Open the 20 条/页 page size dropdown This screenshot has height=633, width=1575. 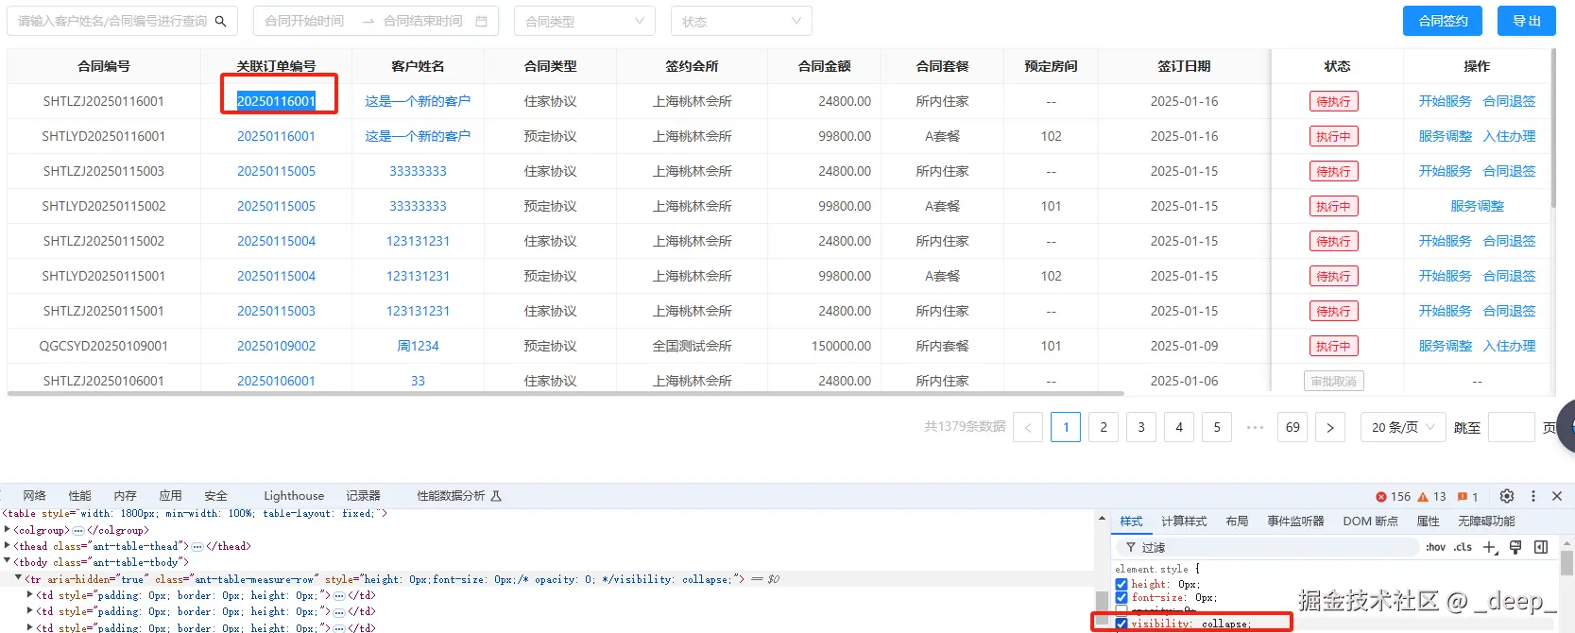[x=1403, y=427]
